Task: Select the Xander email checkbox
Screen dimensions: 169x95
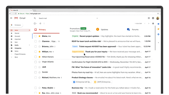Action: point(35,72)
